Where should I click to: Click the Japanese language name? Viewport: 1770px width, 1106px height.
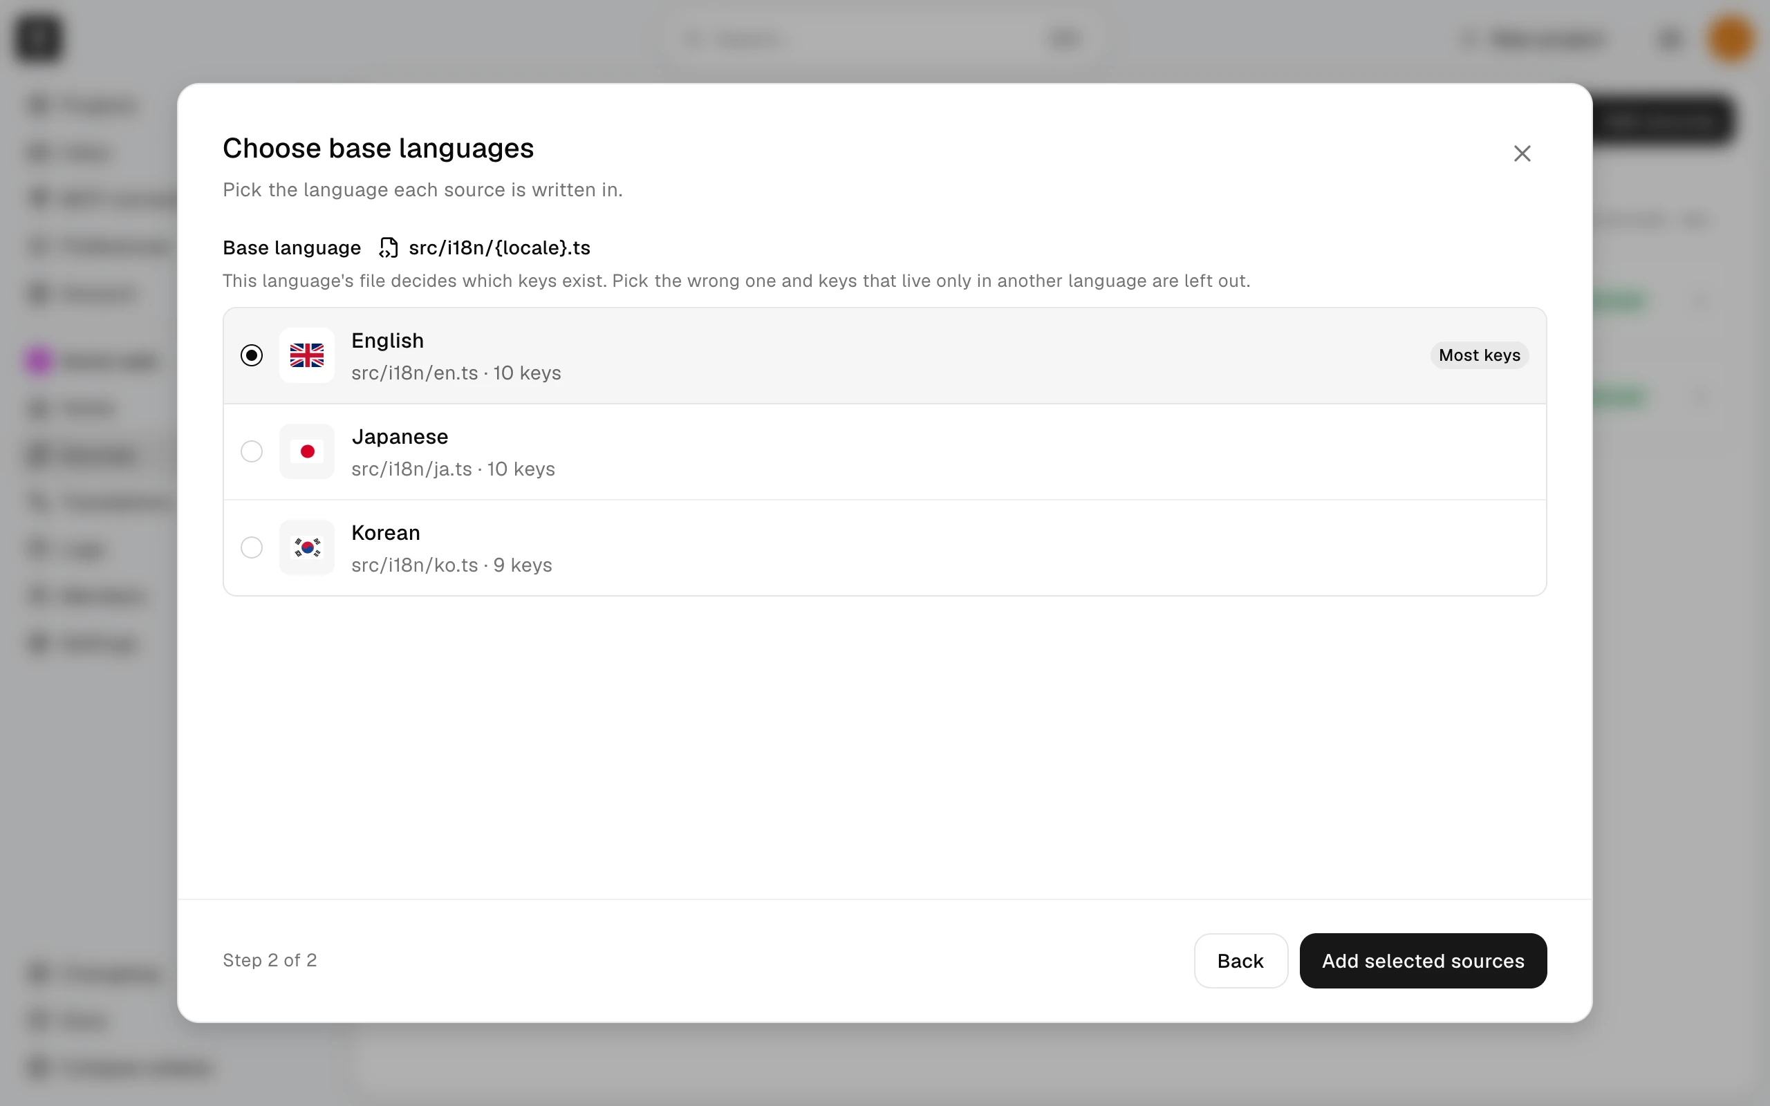click(x=400, y=437)
